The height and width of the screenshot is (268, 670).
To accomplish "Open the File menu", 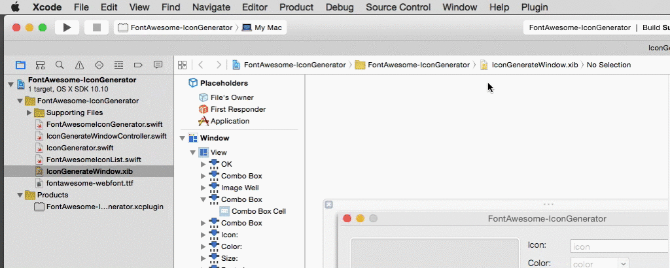I will [x=81, y=7].
